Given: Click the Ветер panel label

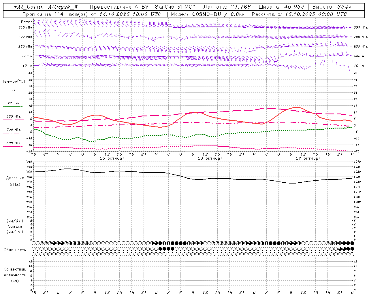Looking at the screenshot, I should (x=27, y=22).
